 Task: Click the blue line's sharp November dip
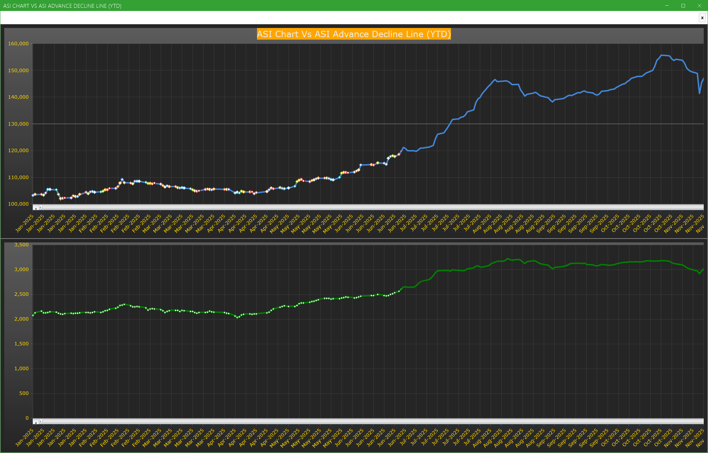(700, 93)
